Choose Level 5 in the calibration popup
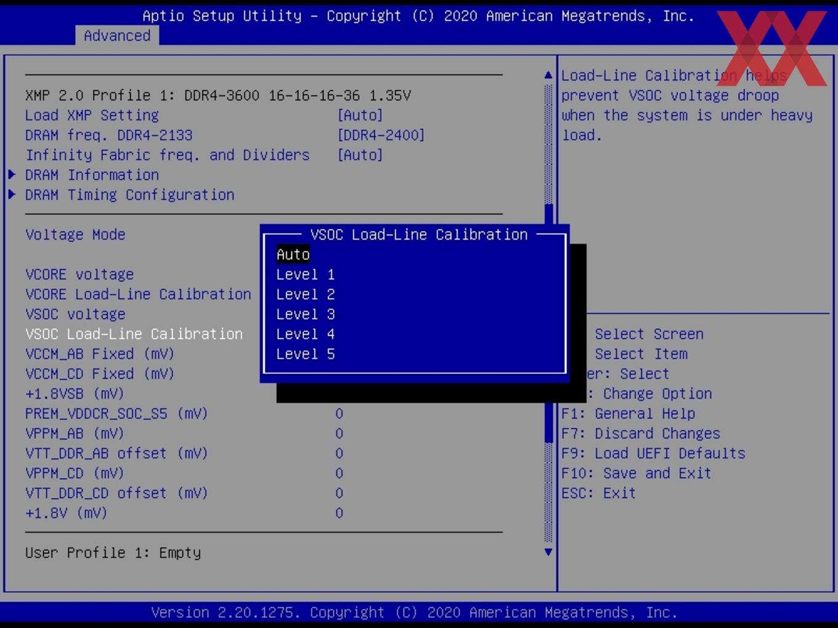This screenshot has width=838, height=628. click(x=306, y=354)
